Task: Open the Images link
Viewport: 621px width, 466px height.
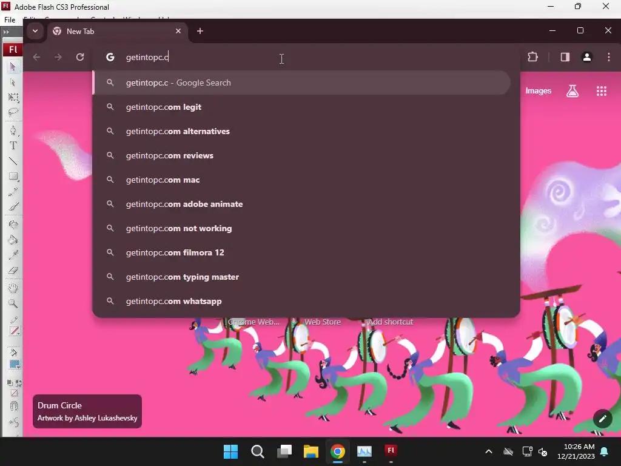Action: pos(539,91)
